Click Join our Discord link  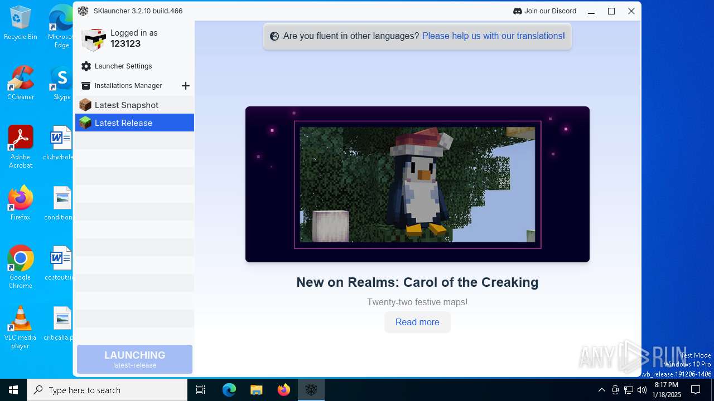click(544, 11)
